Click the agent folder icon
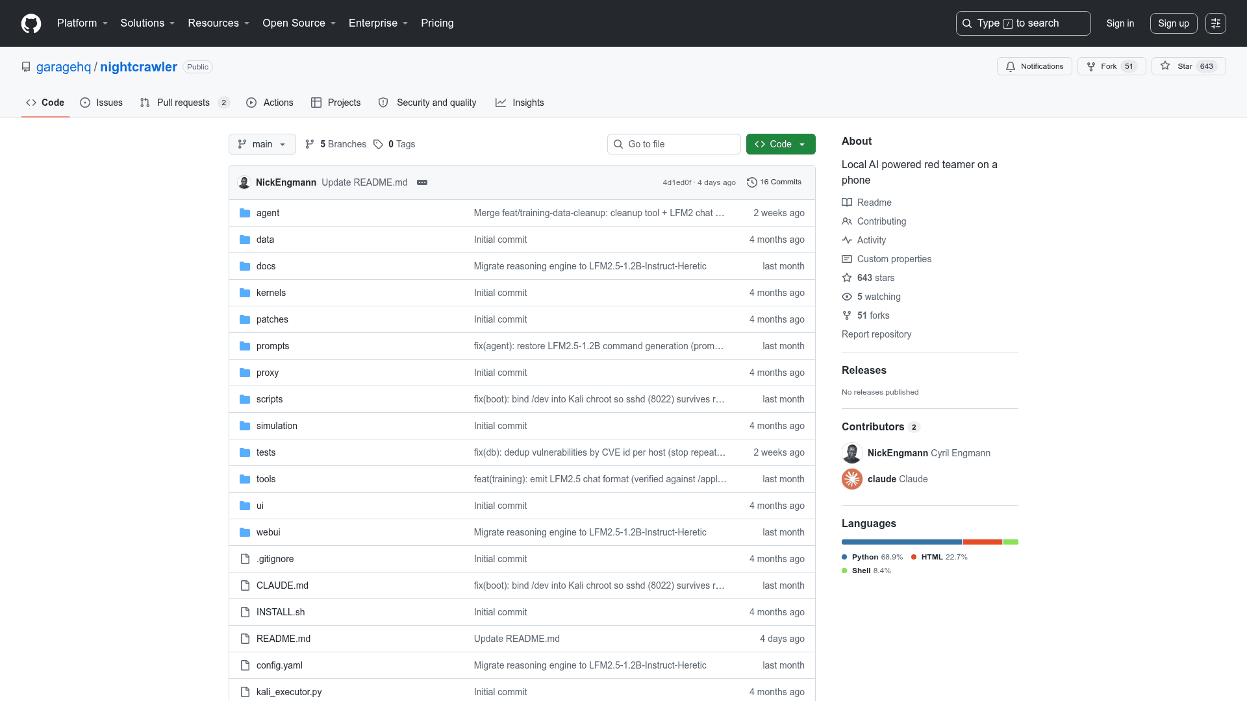 click(x=245, y=213)
